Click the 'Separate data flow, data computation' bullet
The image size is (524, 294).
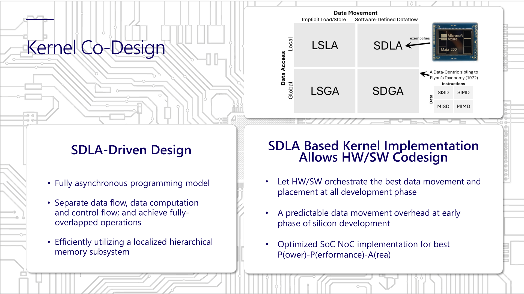tap(126, 213)
